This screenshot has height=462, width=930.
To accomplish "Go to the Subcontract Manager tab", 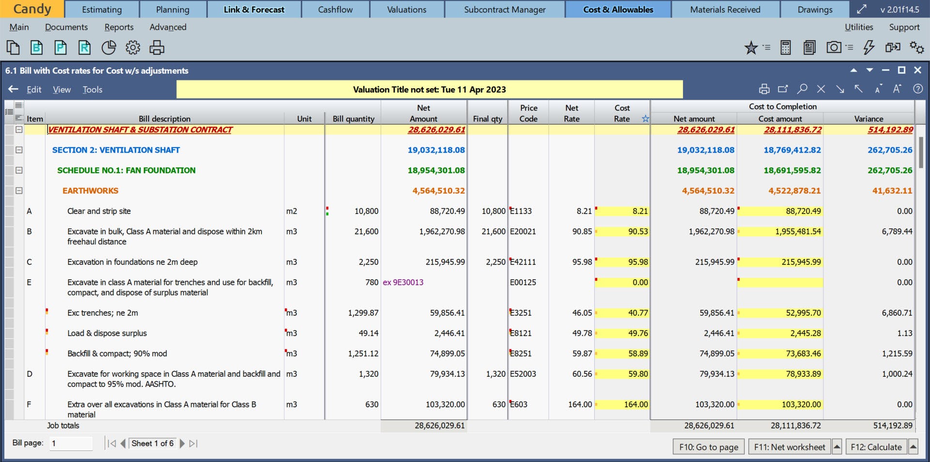I will (505, 9).
